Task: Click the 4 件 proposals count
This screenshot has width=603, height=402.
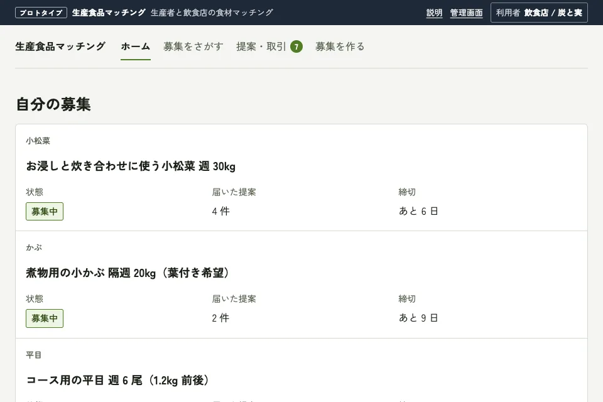Action: [220, 211]
